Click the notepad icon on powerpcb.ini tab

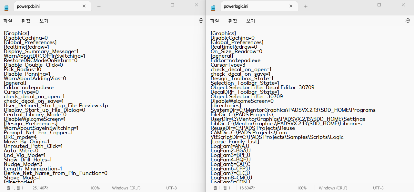tap(6, 6)
